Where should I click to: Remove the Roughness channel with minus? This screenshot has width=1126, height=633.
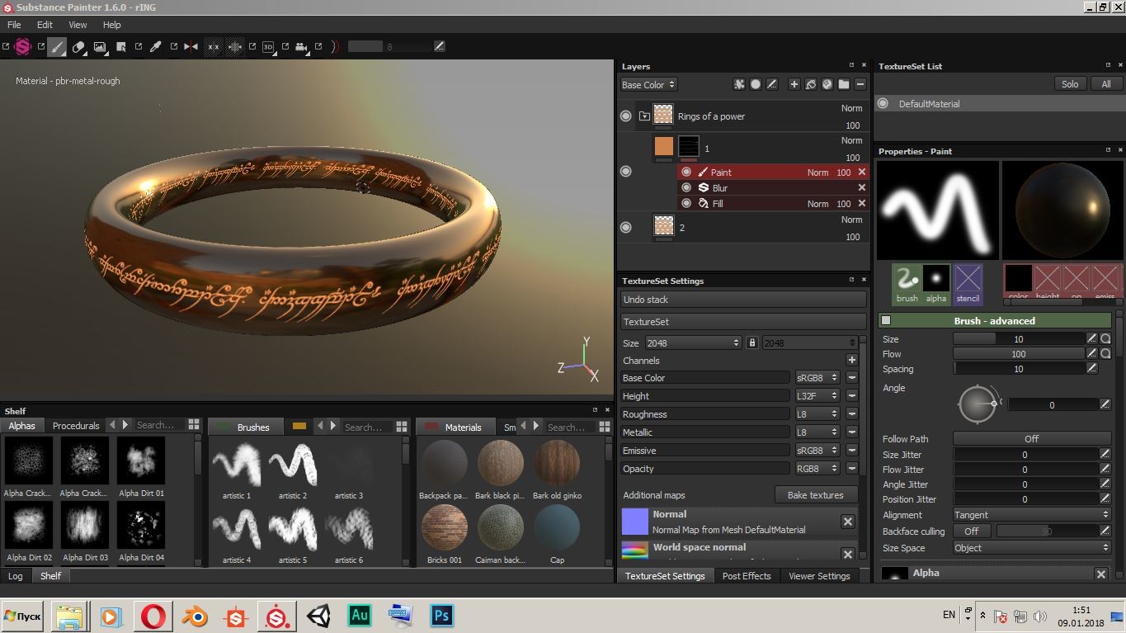pos(851,414)
